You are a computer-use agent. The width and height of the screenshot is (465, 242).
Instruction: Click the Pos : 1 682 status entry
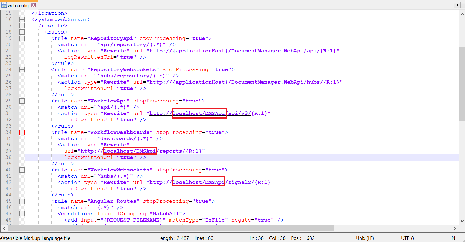303,238
